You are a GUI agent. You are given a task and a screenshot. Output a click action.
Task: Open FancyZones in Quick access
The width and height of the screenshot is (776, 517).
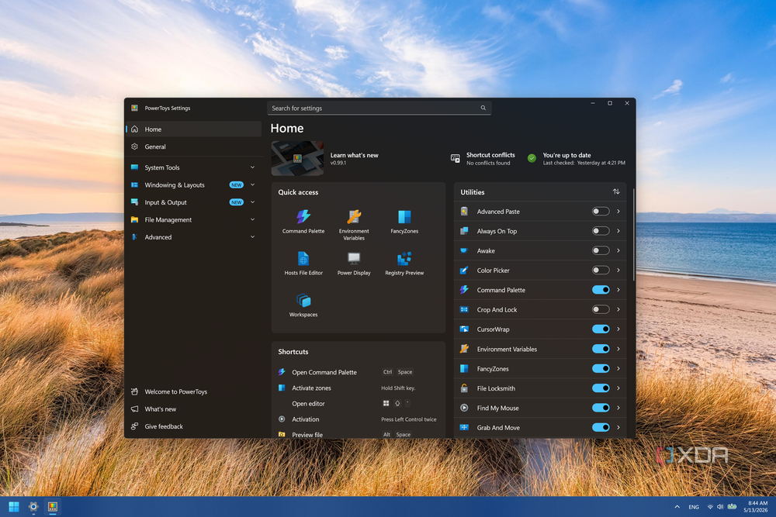pyautogui.click(x=404, y=221)
